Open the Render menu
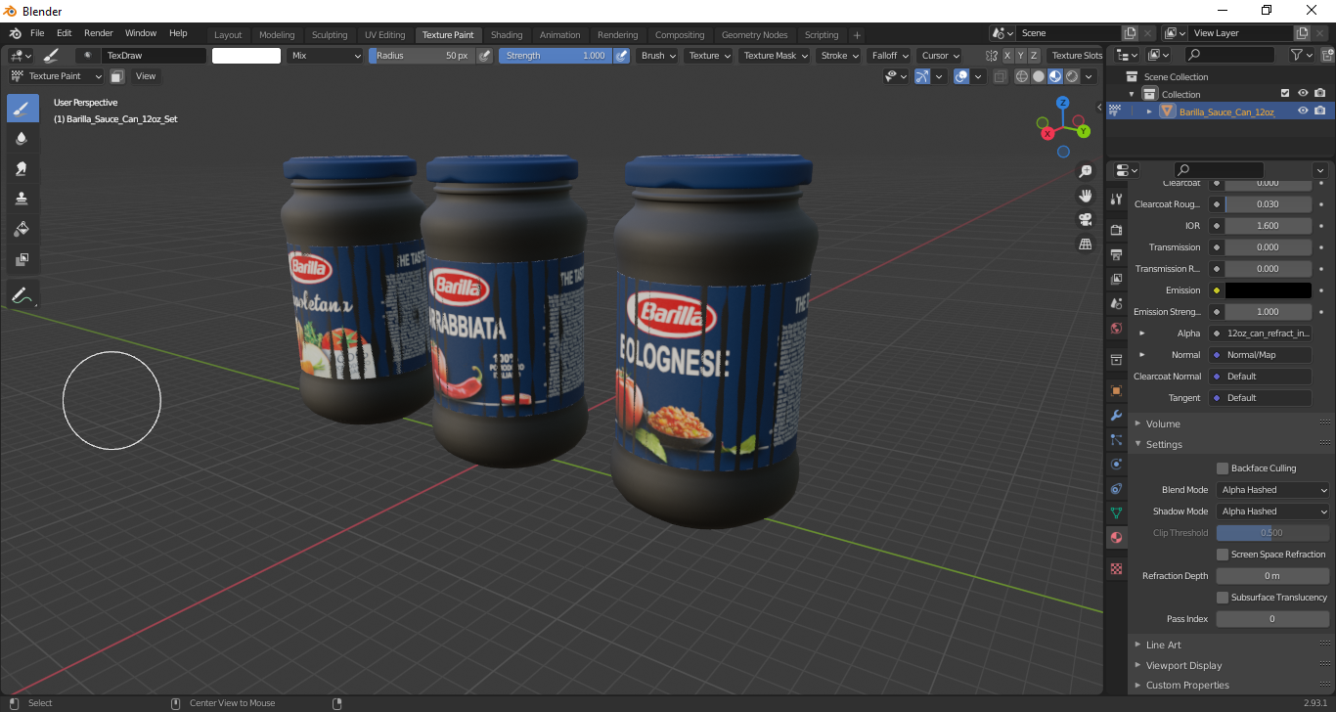This screenshot has width=1336, height=712. click(x=98, y=33)
